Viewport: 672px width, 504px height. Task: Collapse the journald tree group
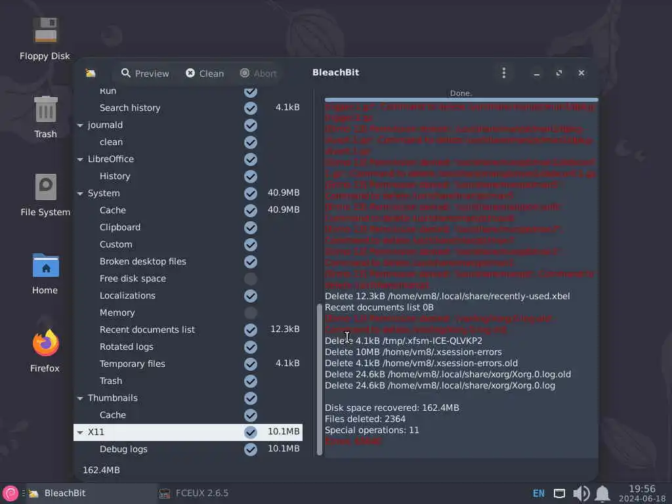coord(80,125)
